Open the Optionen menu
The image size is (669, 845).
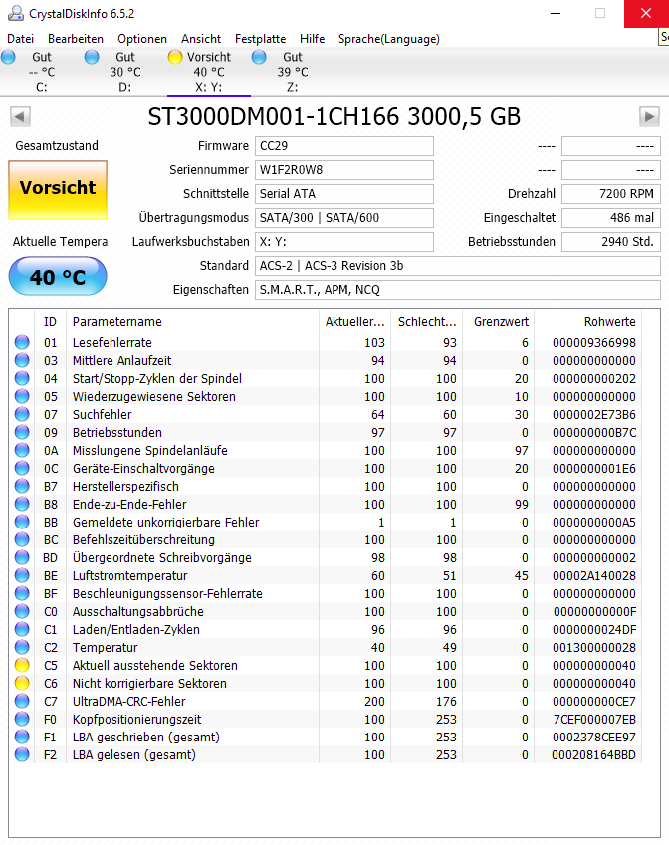(142, 39)
